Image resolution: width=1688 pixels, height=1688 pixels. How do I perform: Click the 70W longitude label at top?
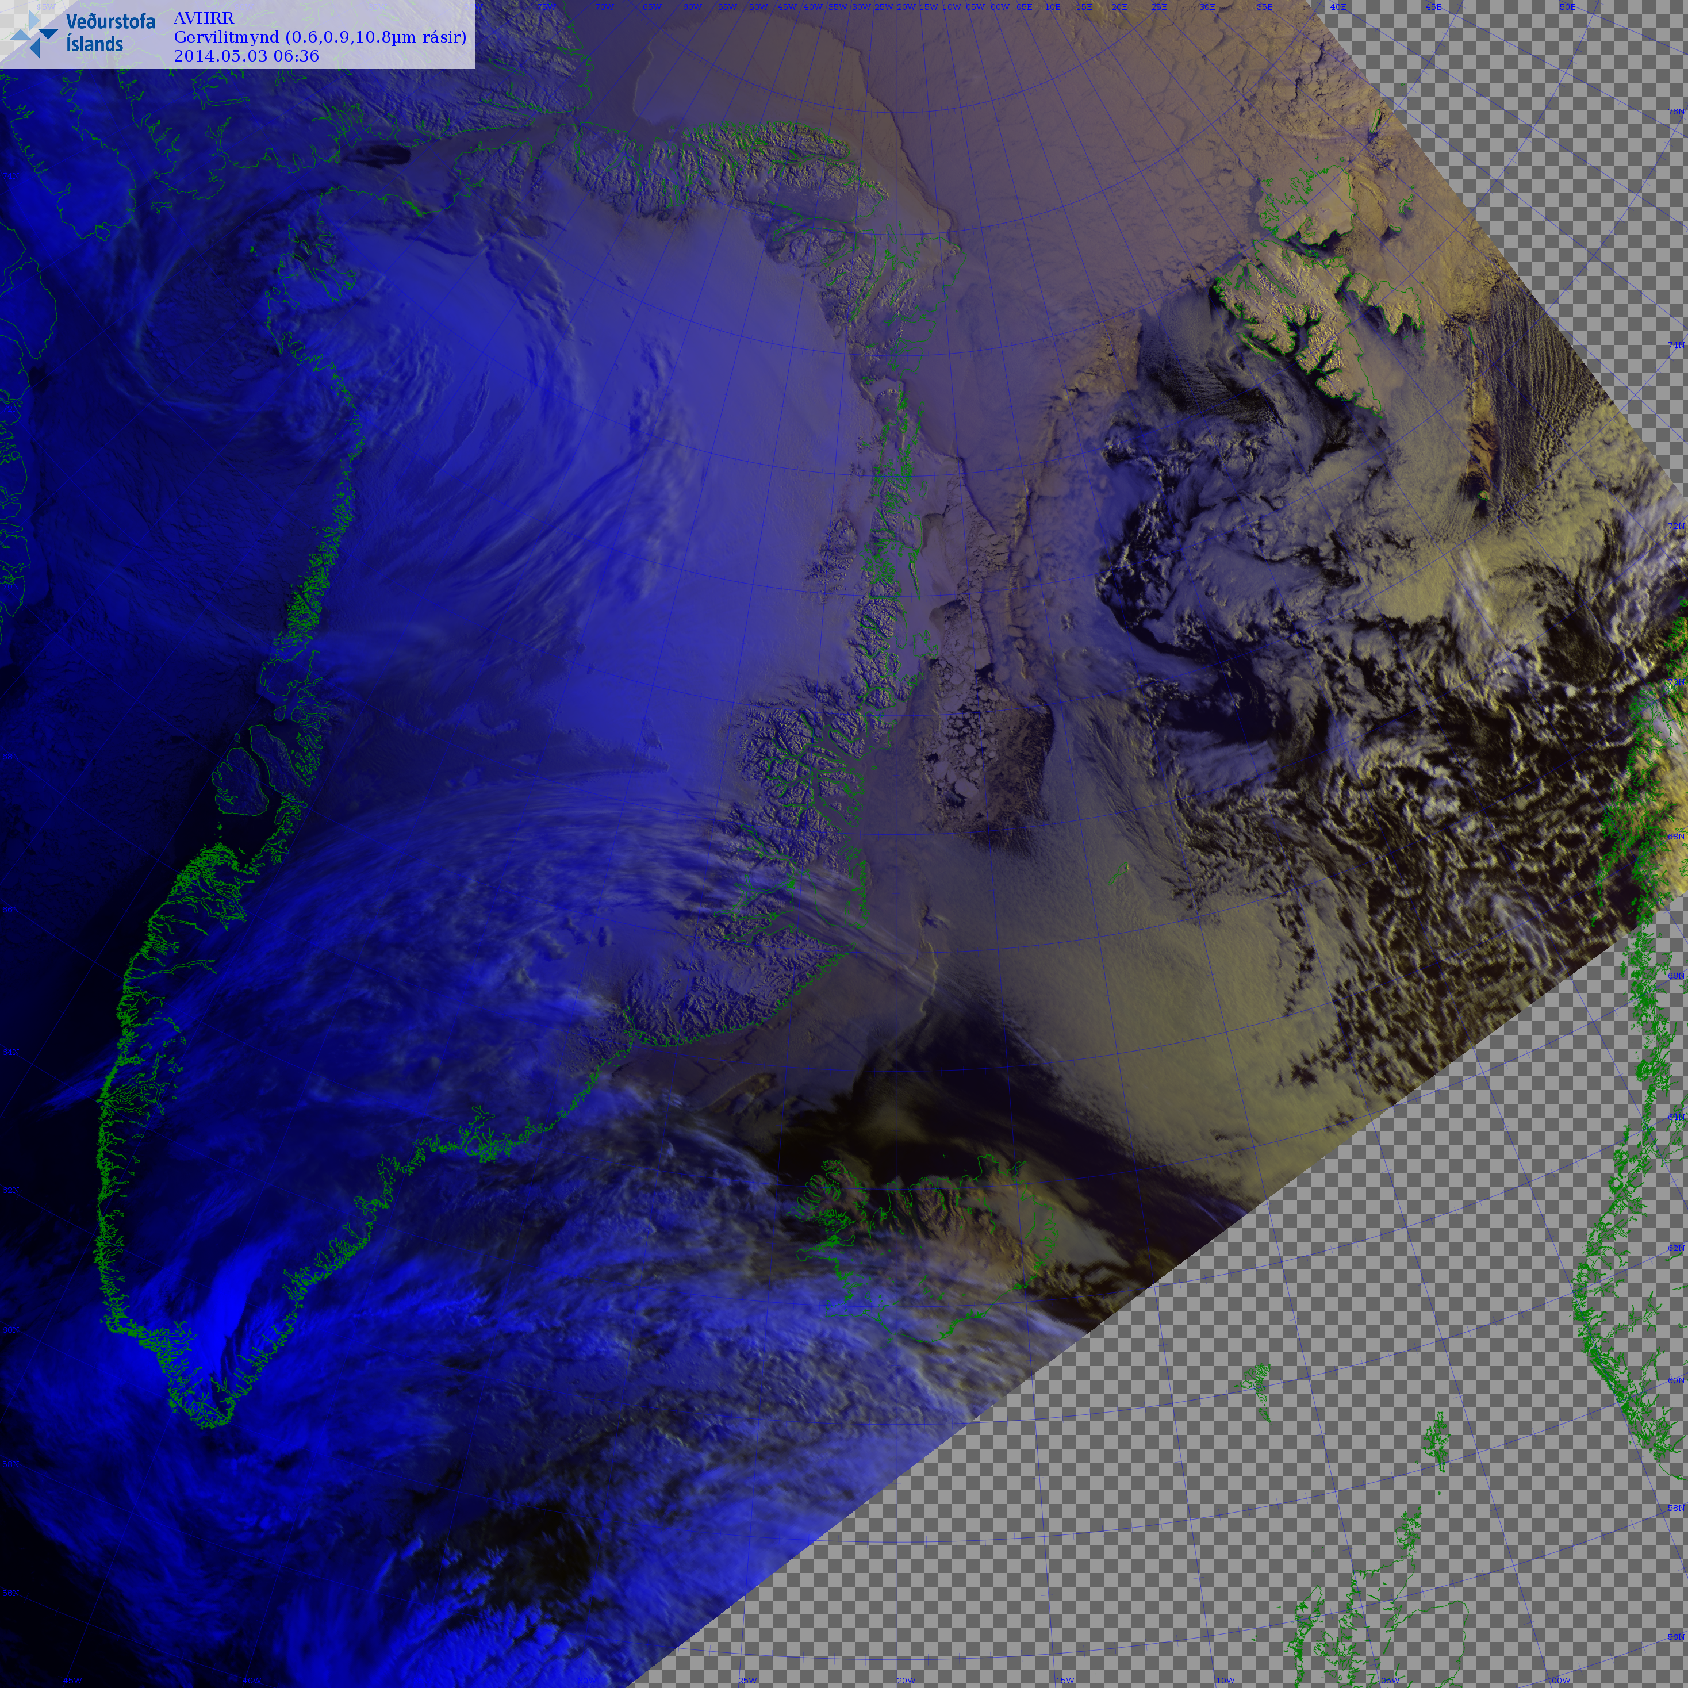click(604, 7)
